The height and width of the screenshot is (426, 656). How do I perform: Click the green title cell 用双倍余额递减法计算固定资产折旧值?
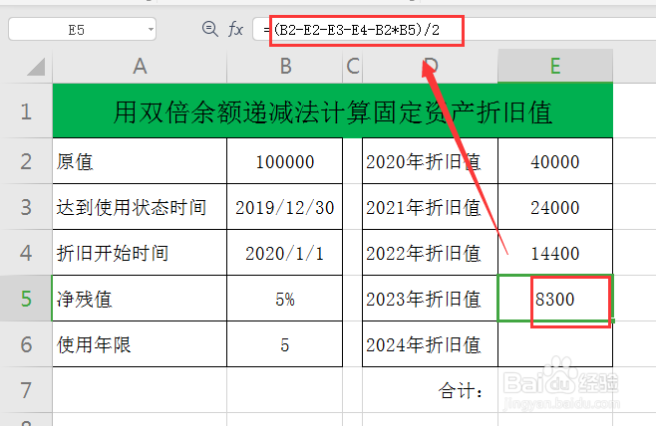click(x=333, y=110)
